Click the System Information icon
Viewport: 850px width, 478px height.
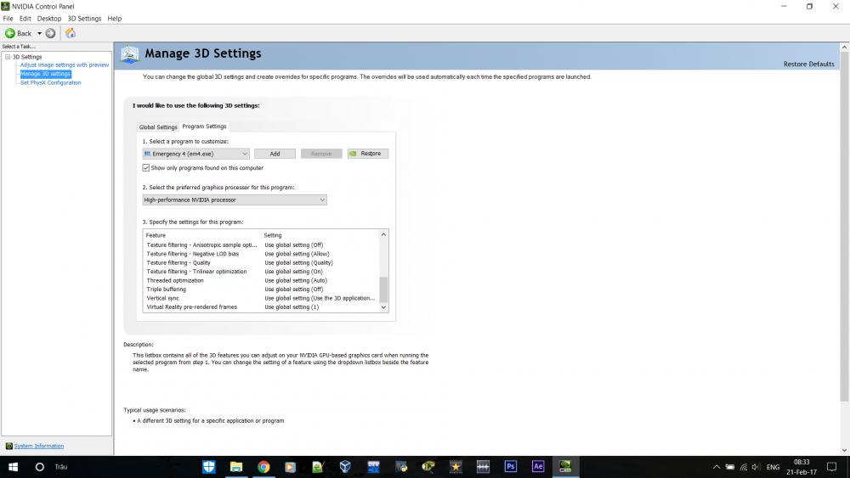tap(8, 446)
